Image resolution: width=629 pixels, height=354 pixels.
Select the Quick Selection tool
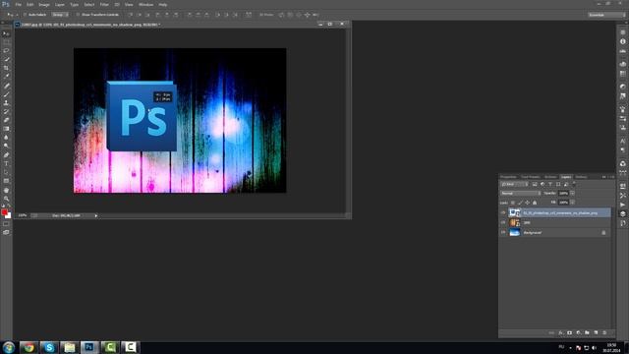6,59
